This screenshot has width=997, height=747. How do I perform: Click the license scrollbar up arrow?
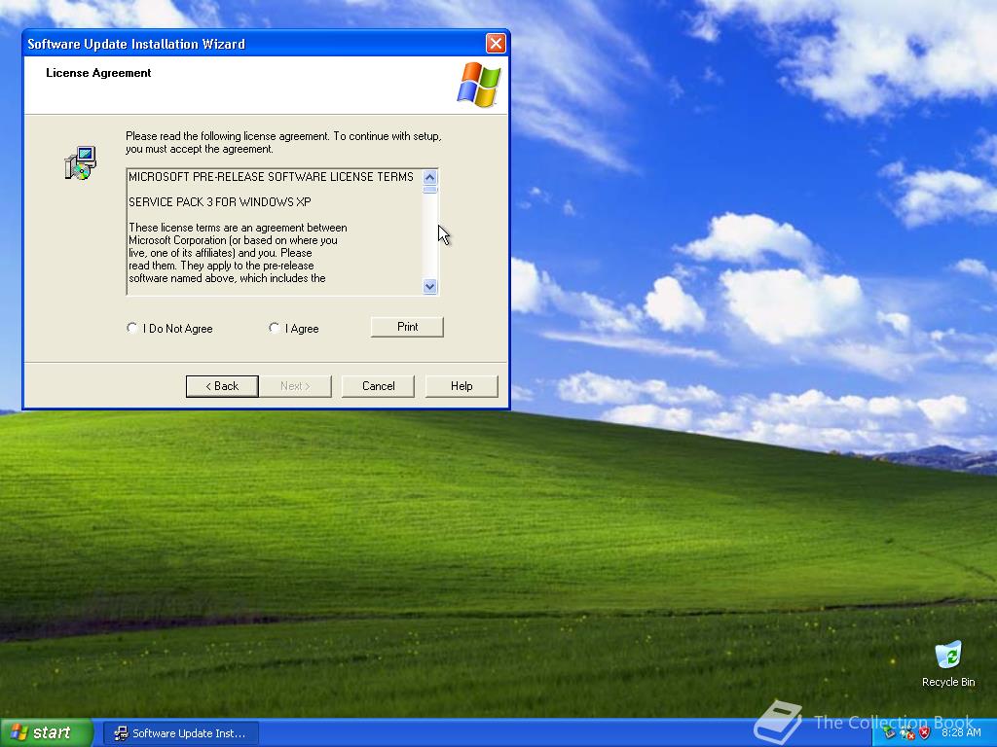click(x=429, y=177)
